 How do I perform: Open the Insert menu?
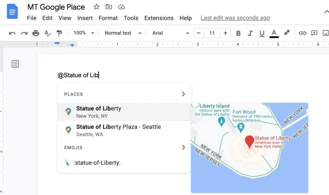click(85, 18)
